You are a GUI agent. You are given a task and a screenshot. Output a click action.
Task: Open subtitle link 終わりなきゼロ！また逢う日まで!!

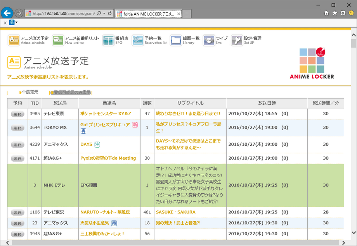coord(188,114)
